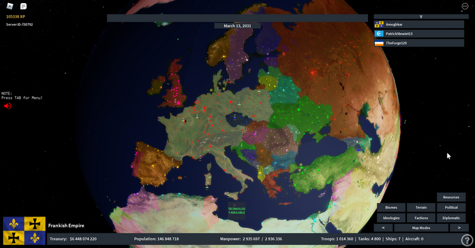Go to previous map mode page
475x248 pixels.
click(383, 228)
